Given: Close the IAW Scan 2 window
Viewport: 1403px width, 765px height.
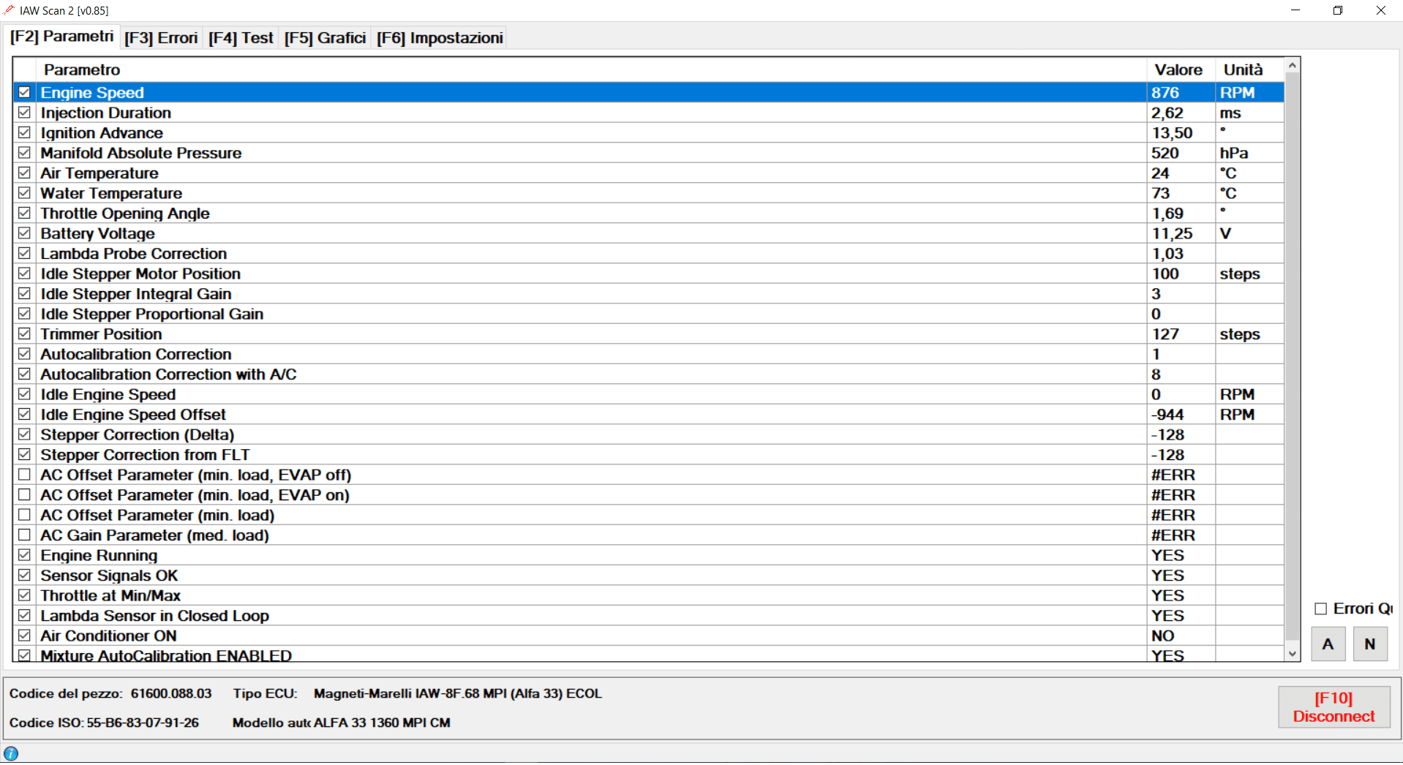Looking at the screenshot, I should pos(1381,10).
